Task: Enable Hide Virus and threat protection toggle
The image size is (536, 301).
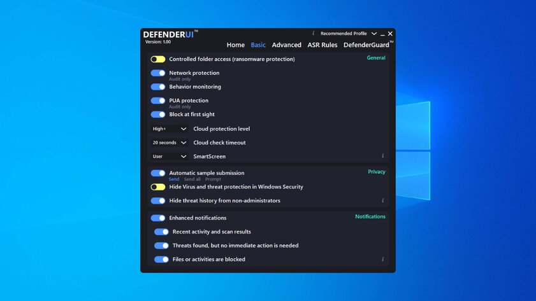Action: pos(158,187)
